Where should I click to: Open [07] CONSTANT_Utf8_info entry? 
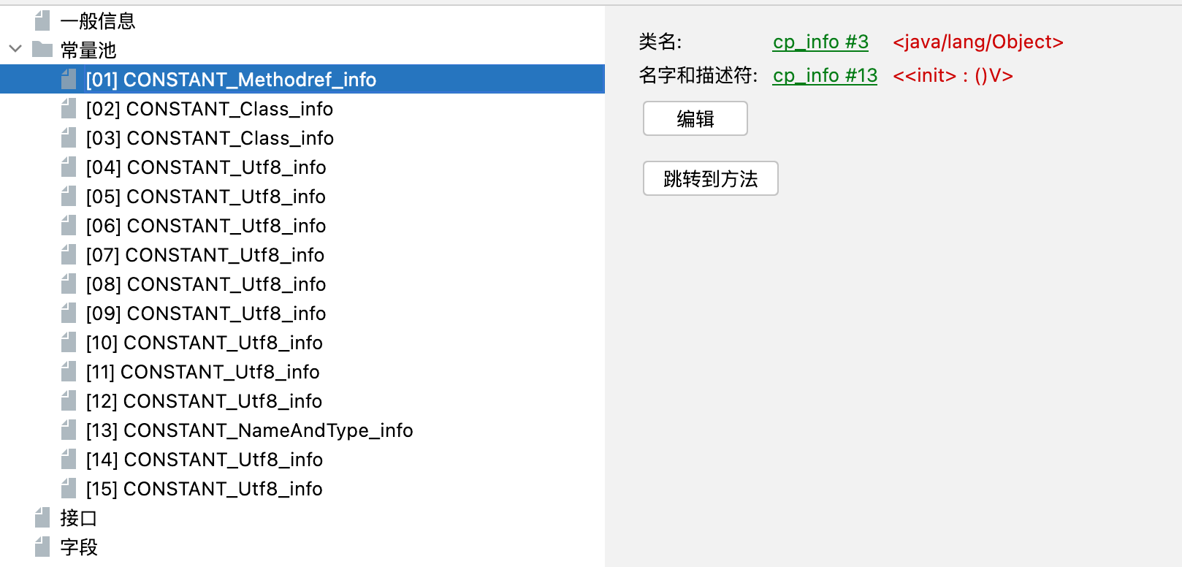click(205, 255)
